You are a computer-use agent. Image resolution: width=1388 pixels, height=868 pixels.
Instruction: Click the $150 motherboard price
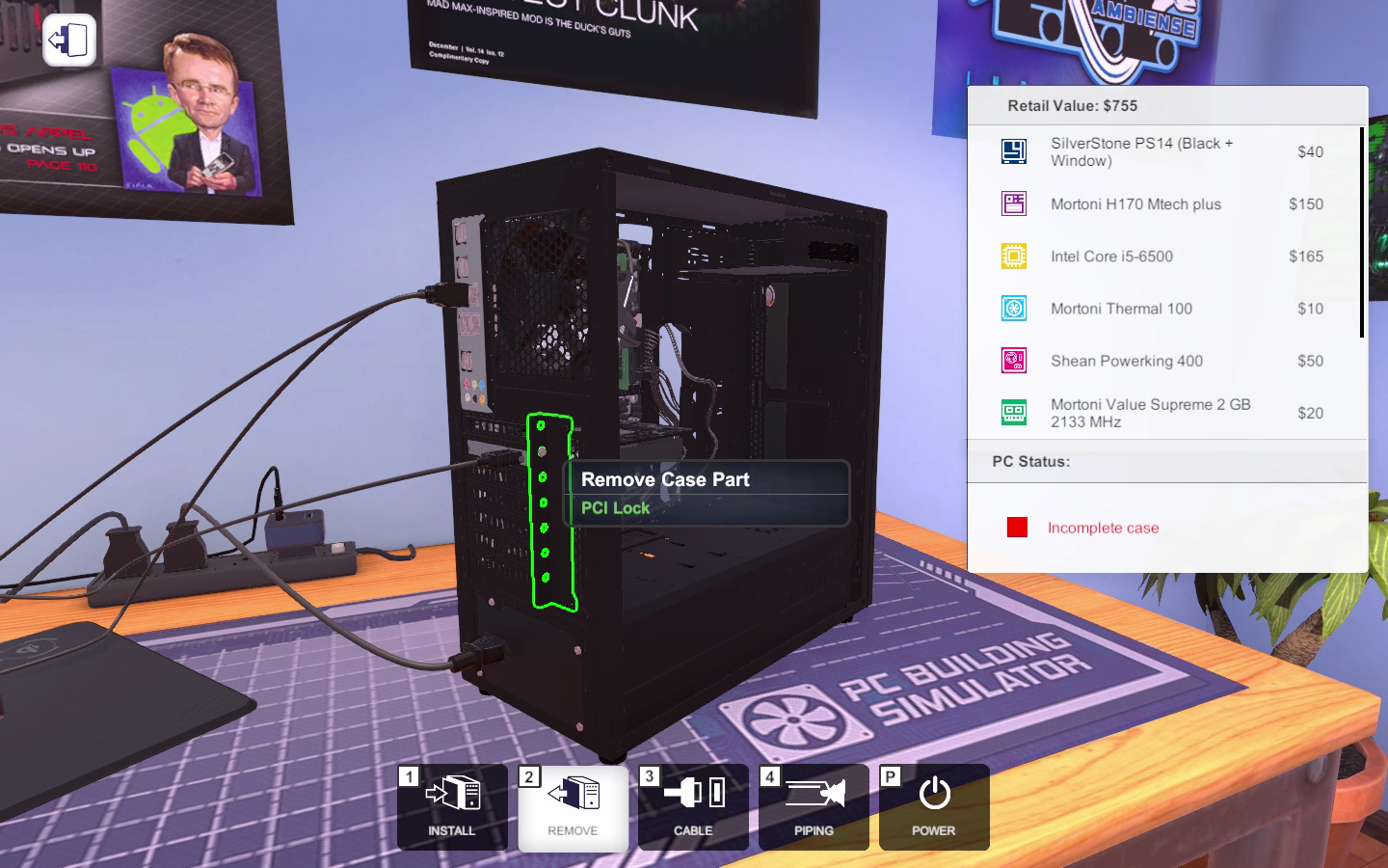1306,204
